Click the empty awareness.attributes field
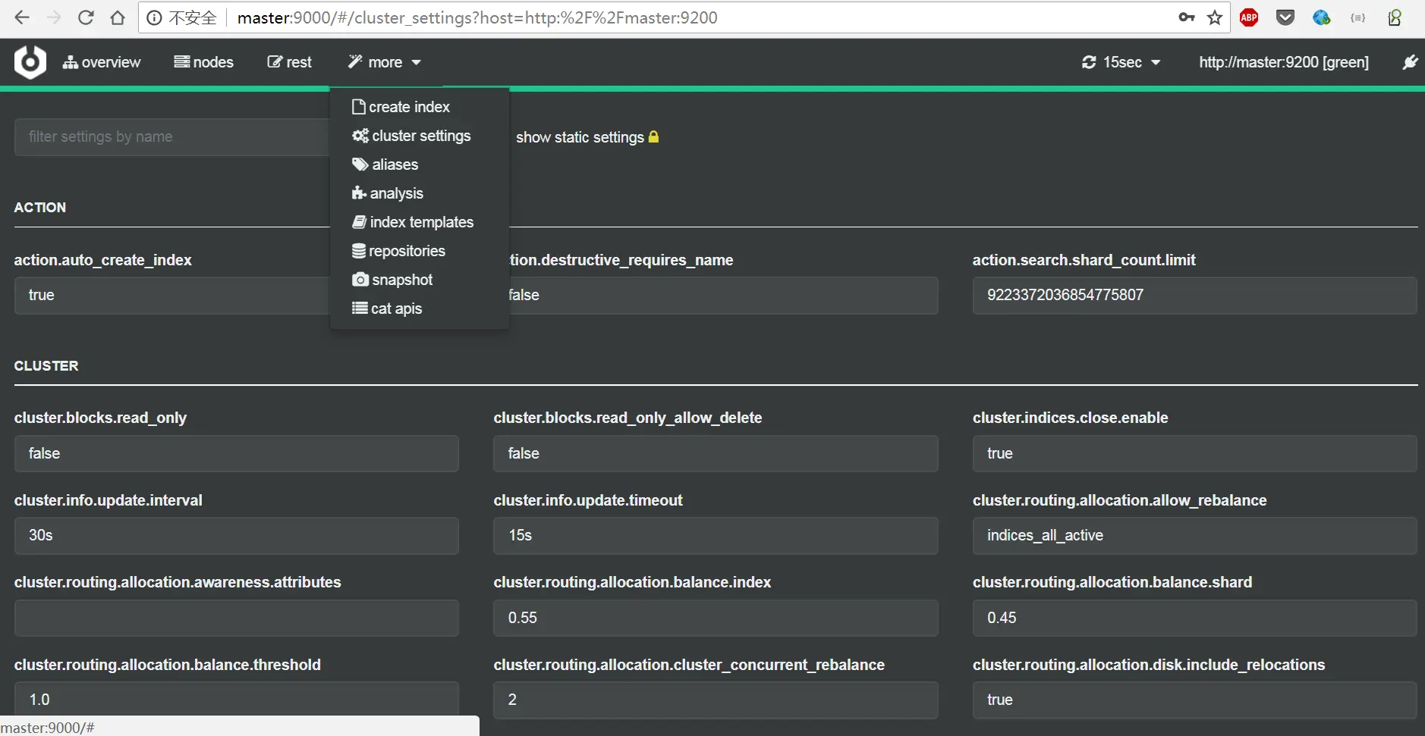 [x=236, y=618]
